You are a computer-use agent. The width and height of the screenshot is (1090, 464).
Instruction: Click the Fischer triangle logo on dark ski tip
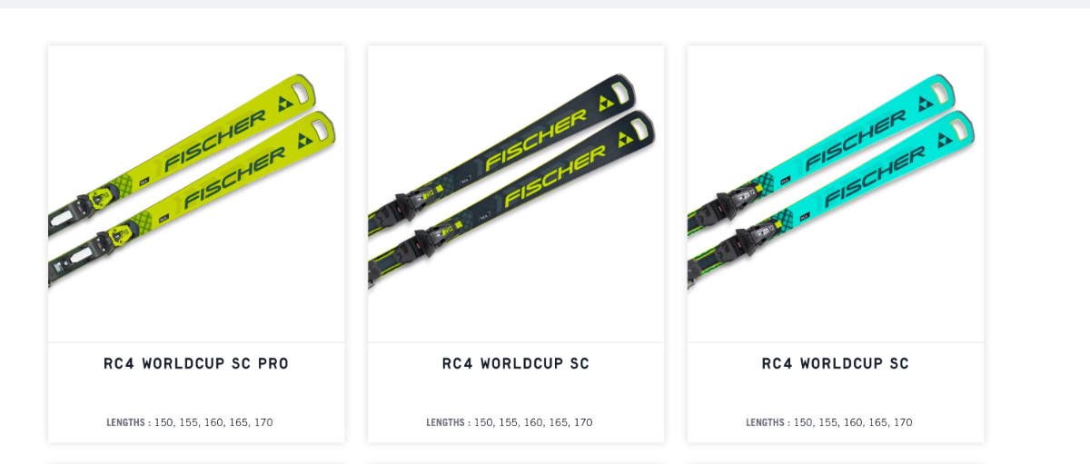click(x=608, y=104)
